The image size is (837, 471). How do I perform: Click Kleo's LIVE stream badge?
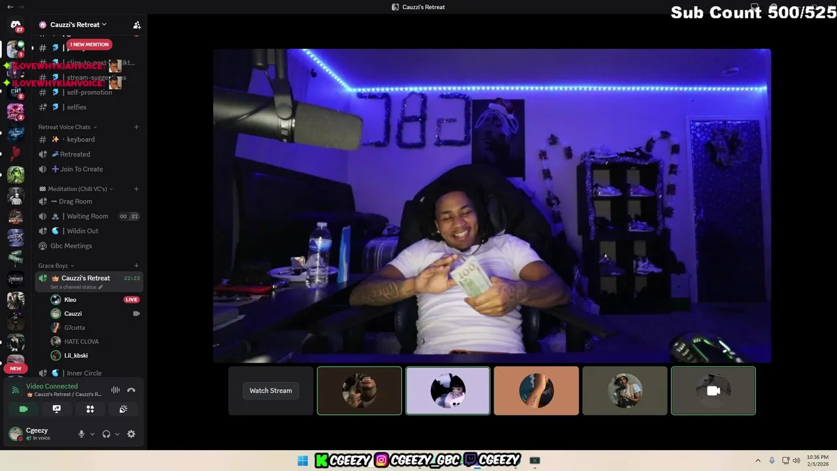[131, 300]
